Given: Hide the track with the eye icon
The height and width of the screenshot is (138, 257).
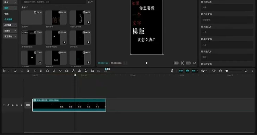Looking at the screenshot, I should click(x=13, y=105).
